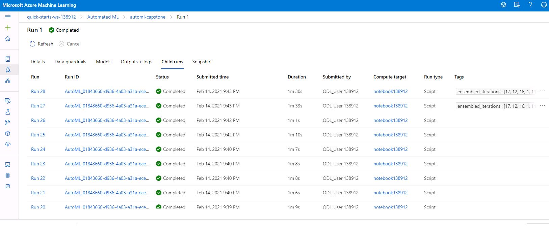Open Datastores cylinder icon in sidebar
549x226 pixels.
(x=8, y=175)
